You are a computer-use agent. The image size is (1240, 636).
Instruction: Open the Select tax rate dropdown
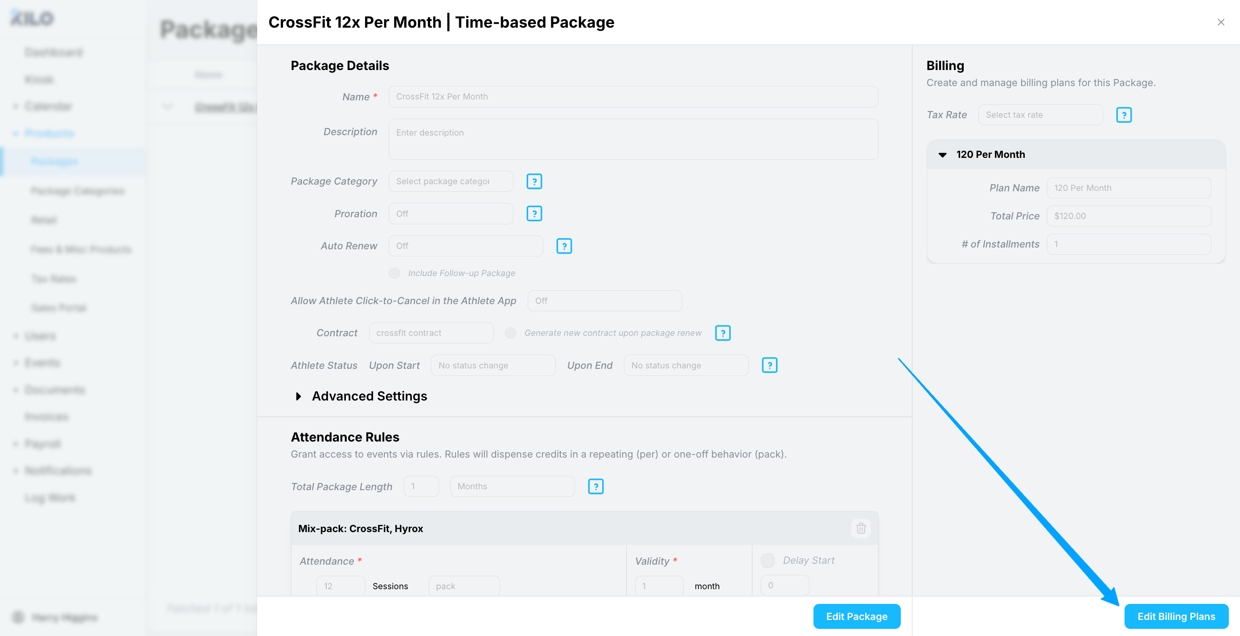pos(1040,115)
